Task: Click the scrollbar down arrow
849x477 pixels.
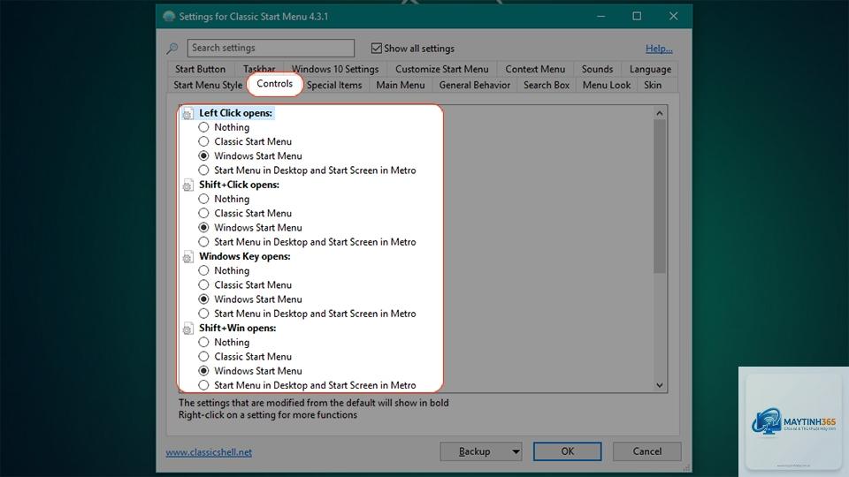Action: (x=660, y=386)
